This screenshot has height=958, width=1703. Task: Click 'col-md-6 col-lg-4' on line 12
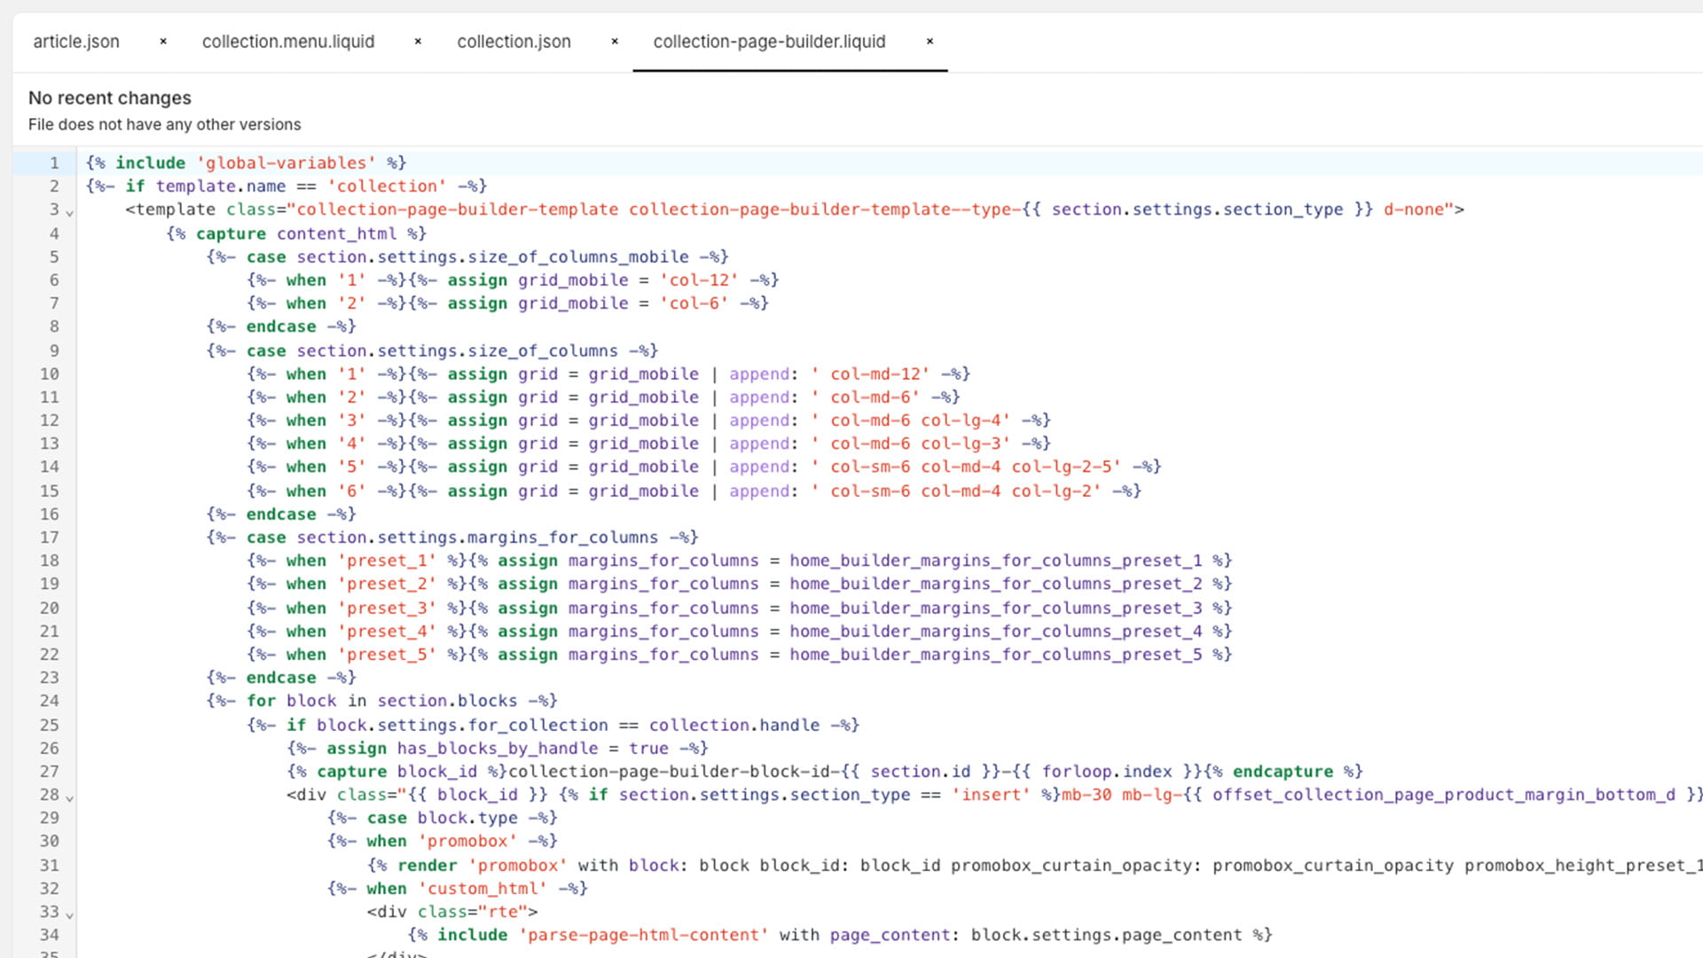click(915, 420)
